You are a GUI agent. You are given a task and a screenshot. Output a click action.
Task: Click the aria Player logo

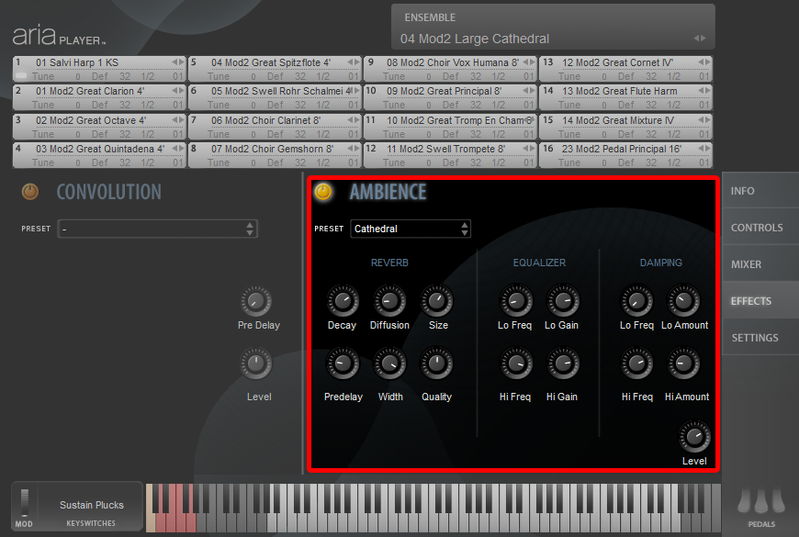point(59,37)
